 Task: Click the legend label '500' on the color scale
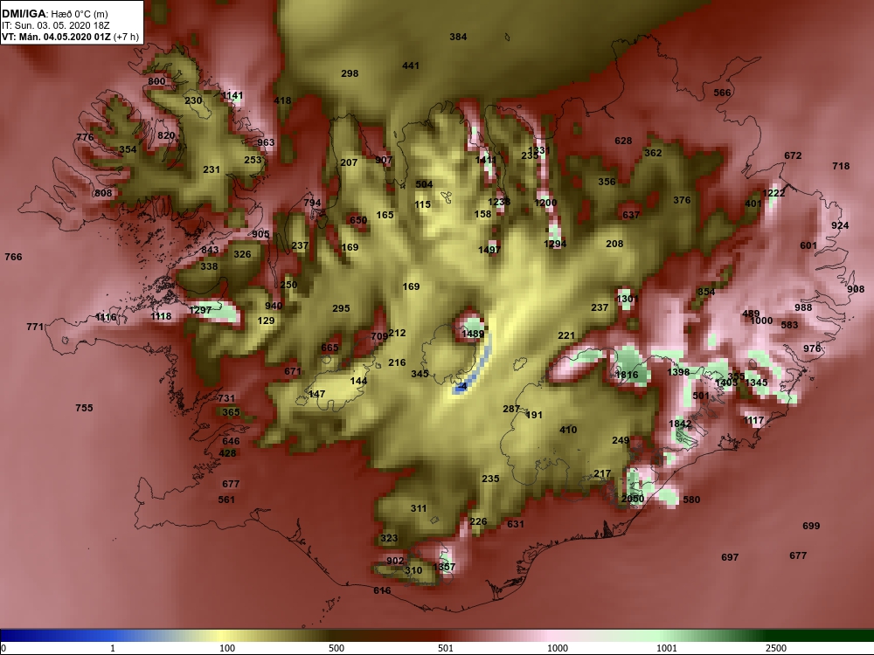click(336, 648)
